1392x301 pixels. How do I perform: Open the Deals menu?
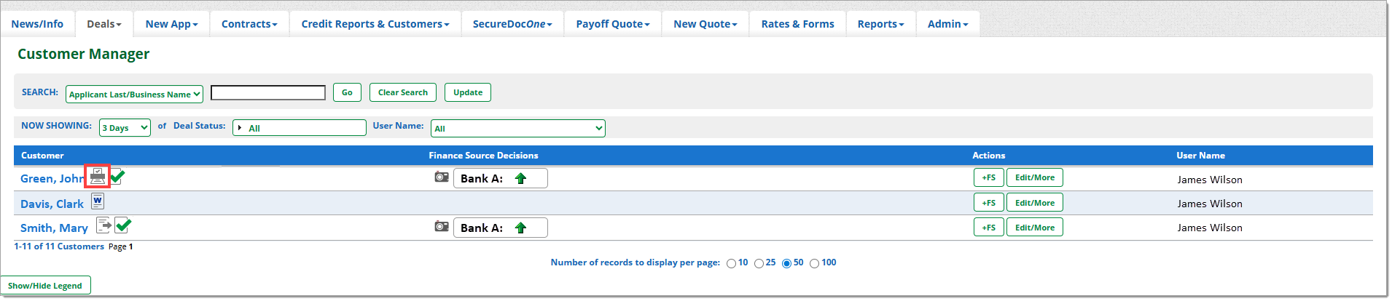tap(103, 24)
